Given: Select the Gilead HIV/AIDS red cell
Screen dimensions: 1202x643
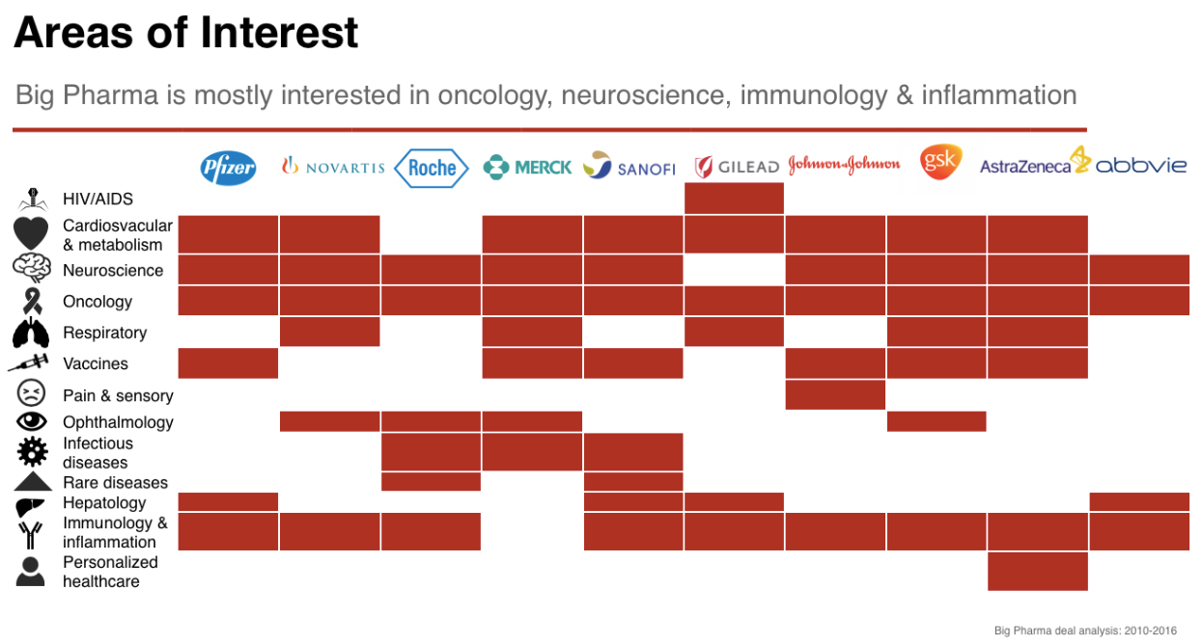Looking at the screenshot, I should click(734, 198).
